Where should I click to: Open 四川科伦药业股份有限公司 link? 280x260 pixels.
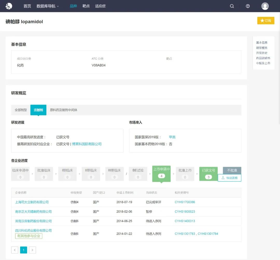click(33, 230)
